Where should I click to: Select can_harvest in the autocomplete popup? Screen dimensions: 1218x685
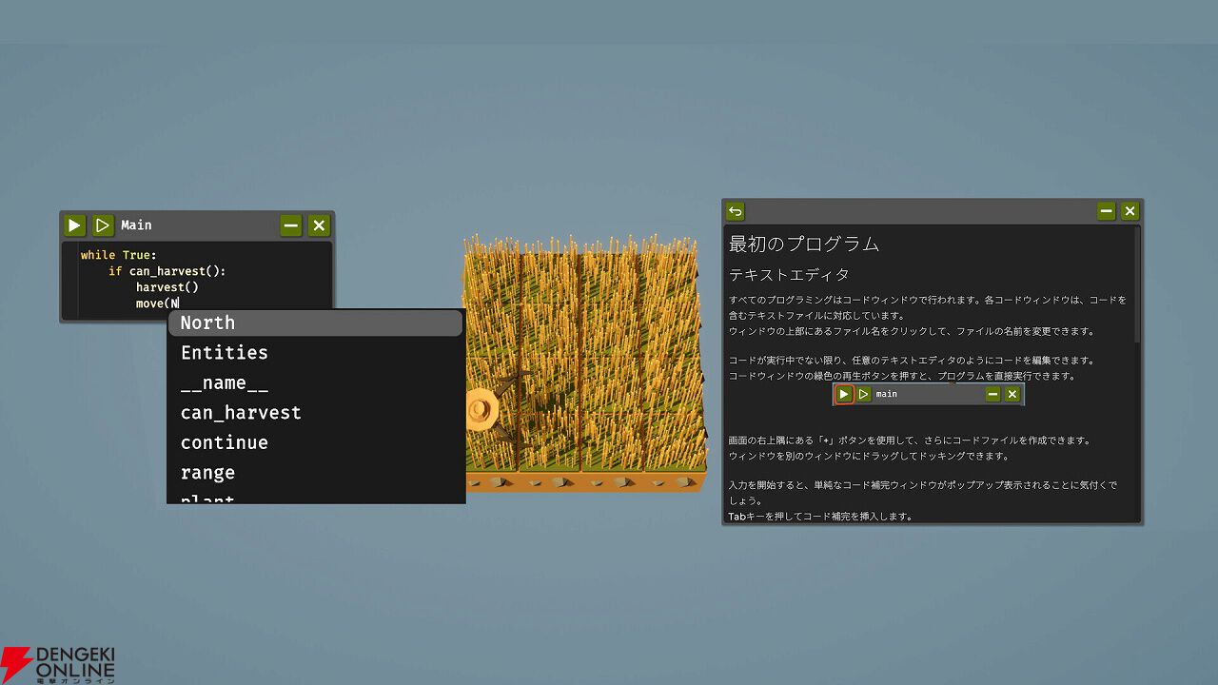click(x=241, y=413)
